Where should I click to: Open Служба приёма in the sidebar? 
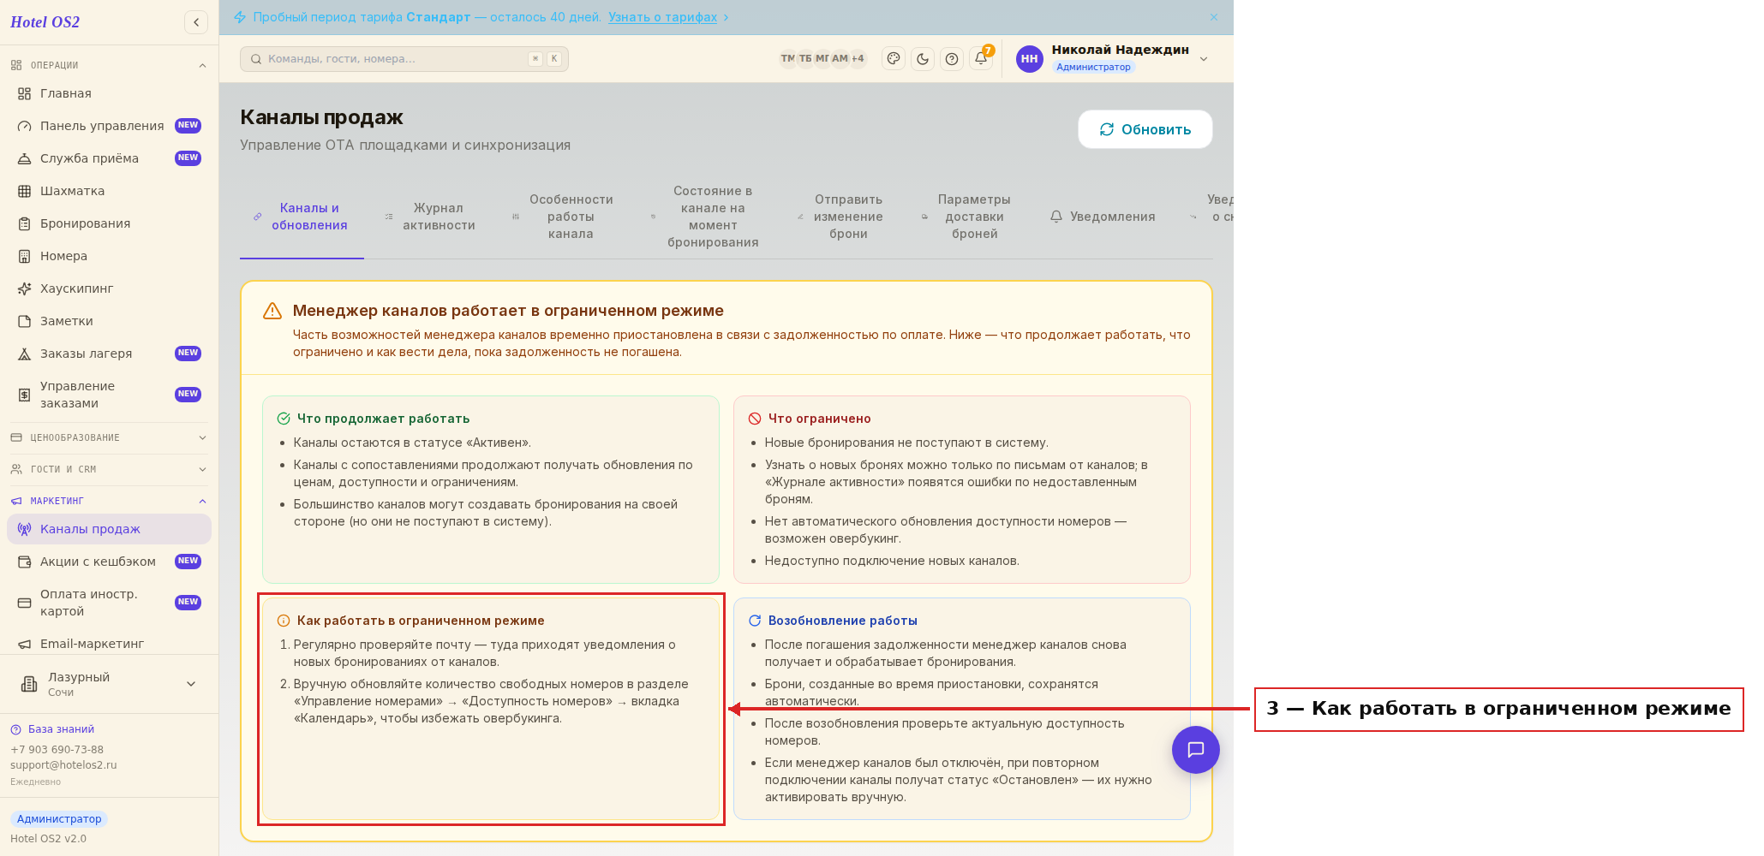(109, 158)
